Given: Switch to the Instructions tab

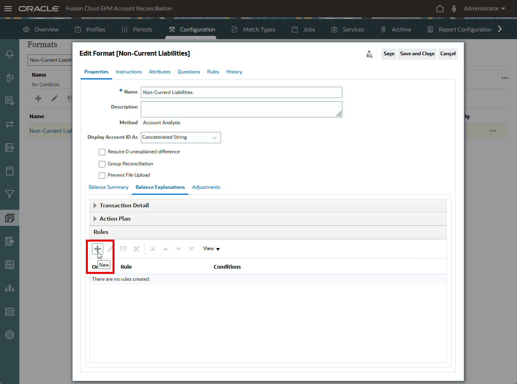Looking at the screenshot, I should point(129,72).
